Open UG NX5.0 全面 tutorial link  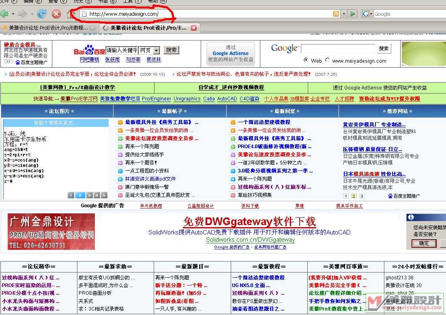pyautogui.click(x=251, y=285)
